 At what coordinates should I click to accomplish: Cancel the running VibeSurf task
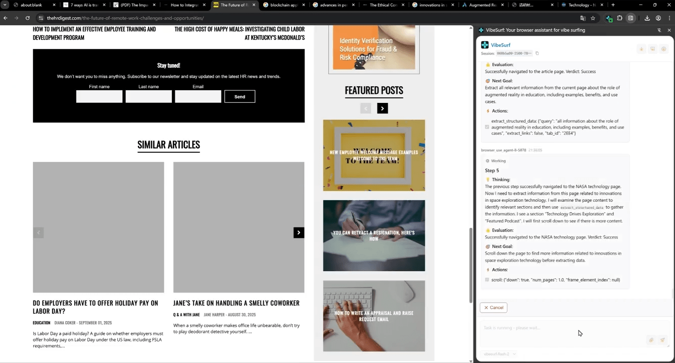tap(494, 308)
